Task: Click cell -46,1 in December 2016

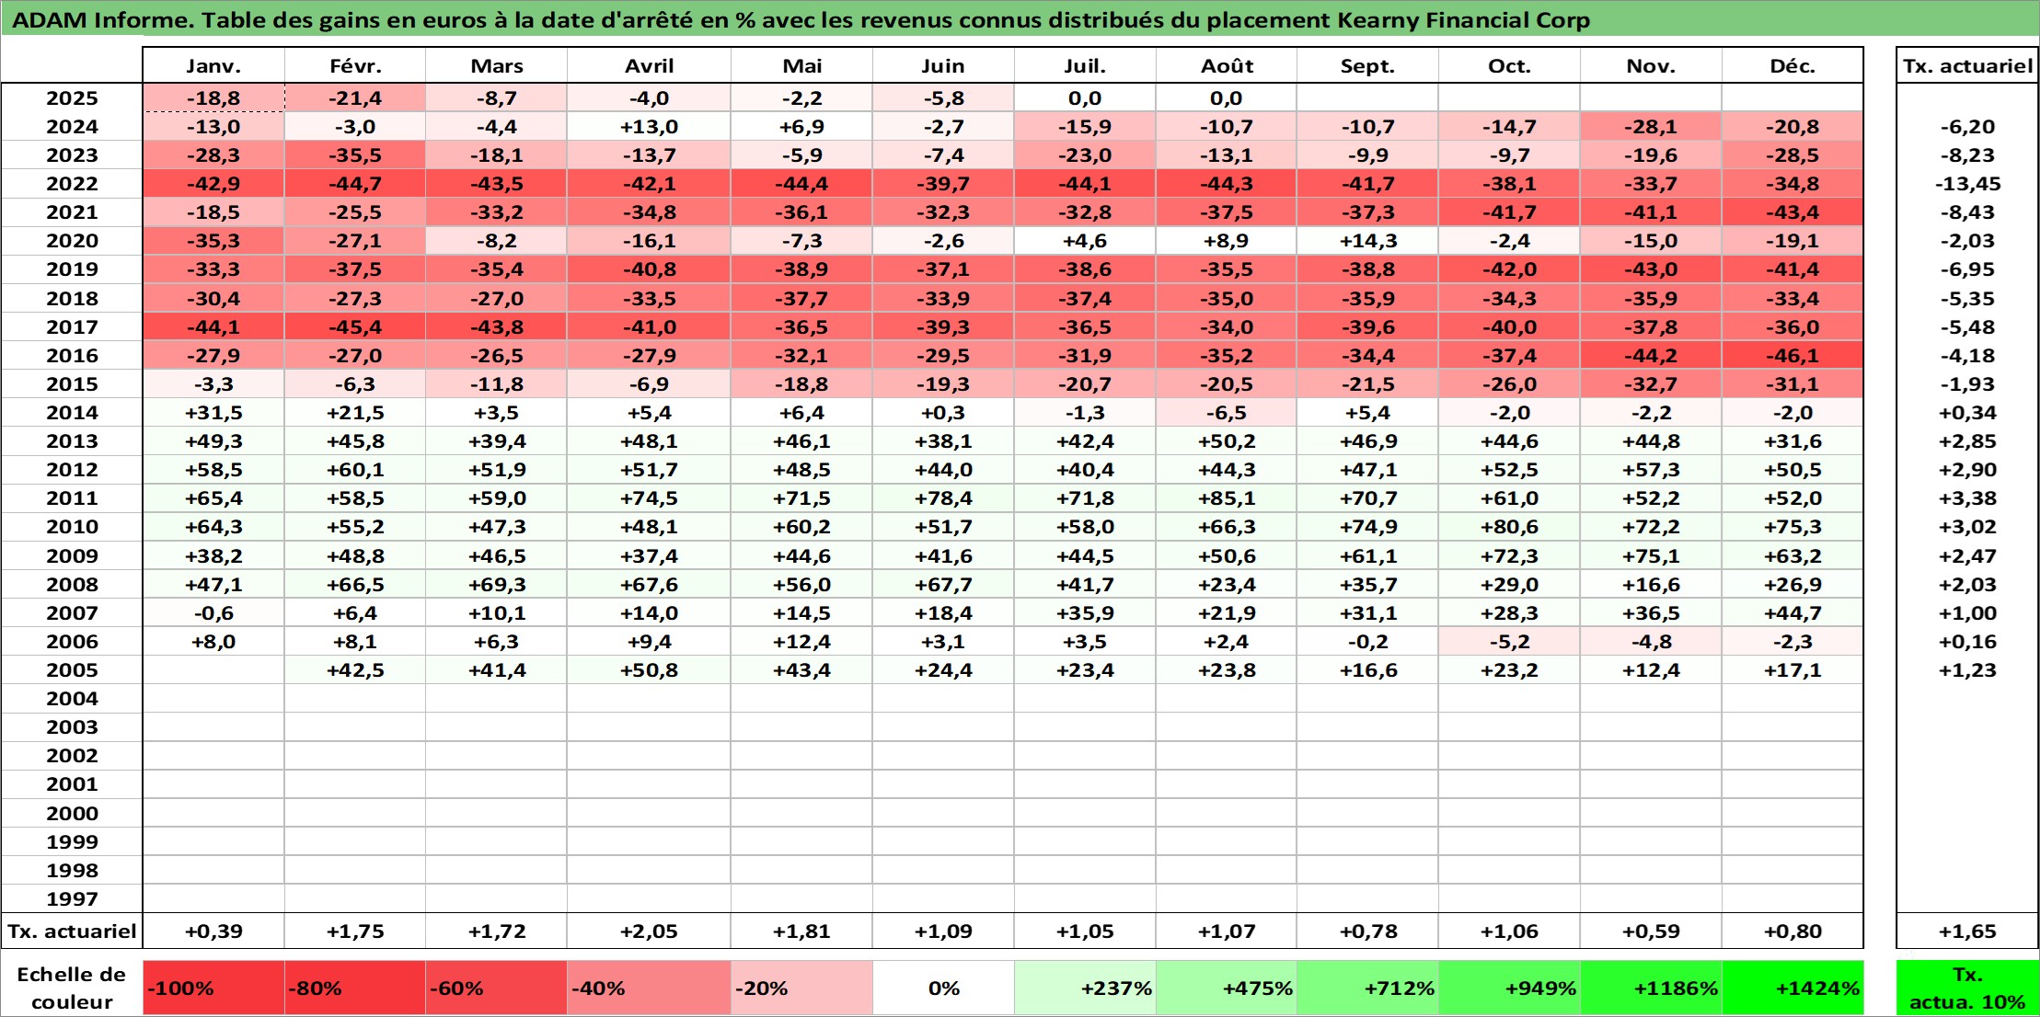Action: (x=1792, y=356)
